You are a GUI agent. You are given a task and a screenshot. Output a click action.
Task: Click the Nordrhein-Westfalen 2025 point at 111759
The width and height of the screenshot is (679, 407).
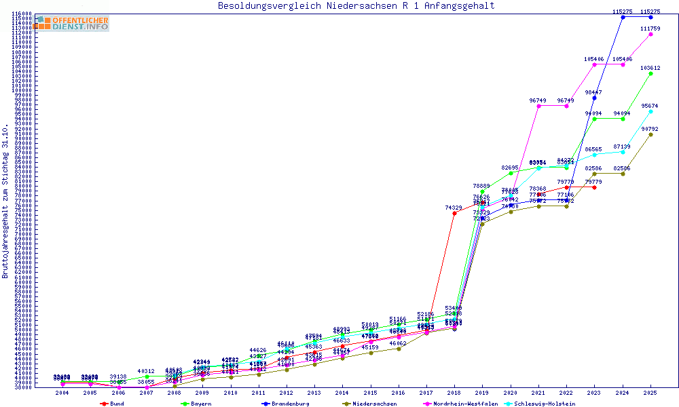coord(651,34)
